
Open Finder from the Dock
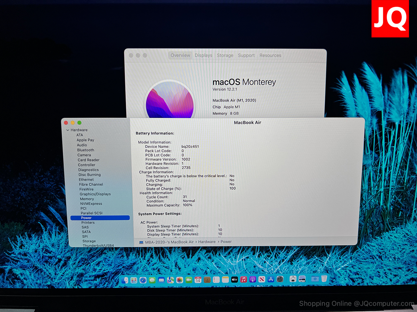tap(125, 280)
